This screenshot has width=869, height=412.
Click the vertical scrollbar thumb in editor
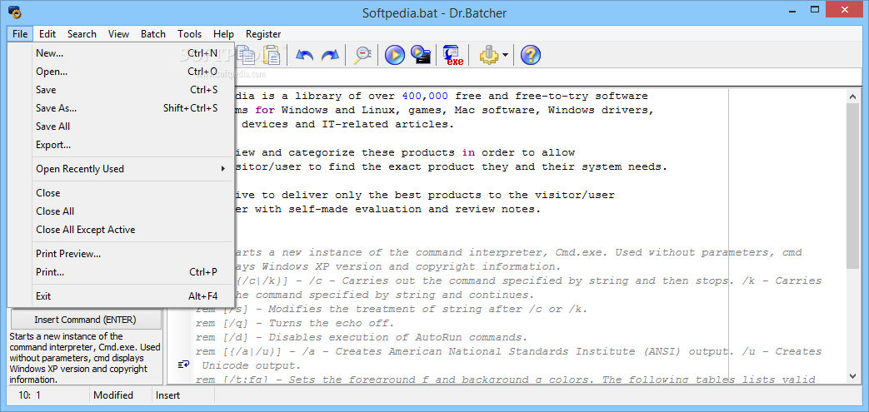coord(853,186)
